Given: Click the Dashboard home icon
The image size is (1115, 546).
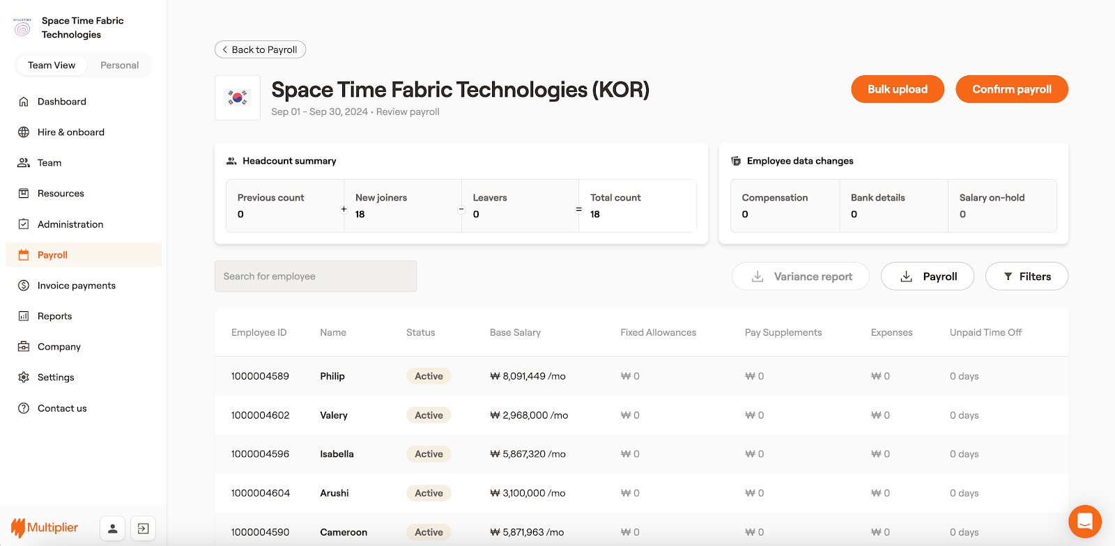Looking at the screenshot, I should point(24,102).
